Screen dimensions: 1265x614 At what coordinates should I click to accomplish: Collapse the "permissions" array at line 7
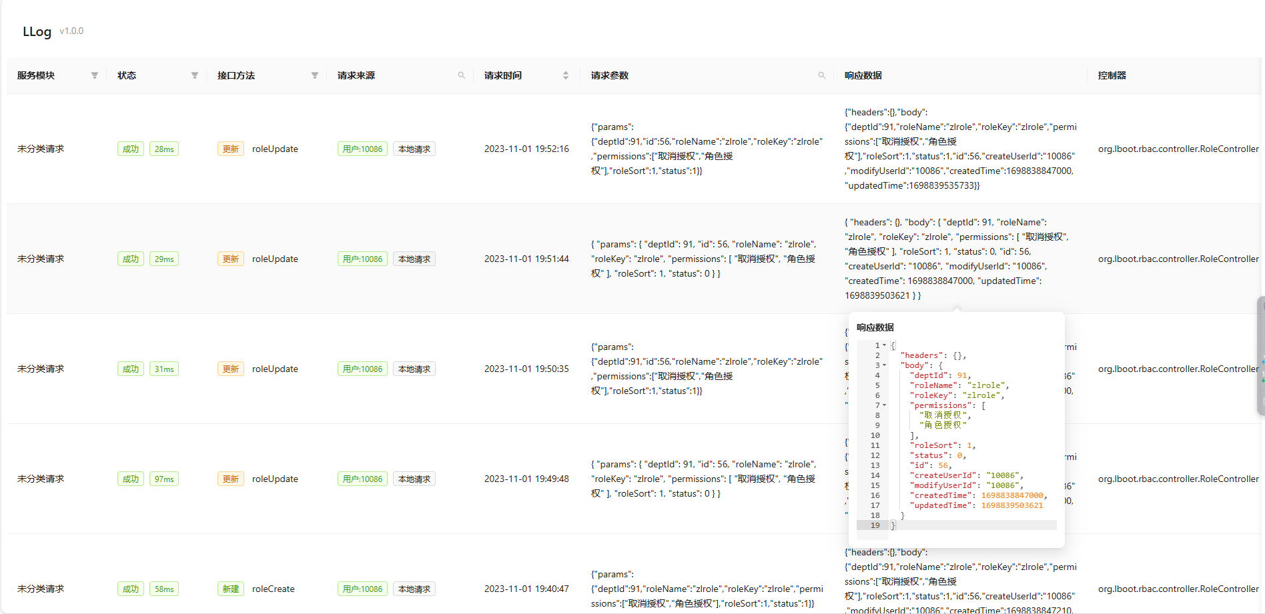[x=885, y=405]
